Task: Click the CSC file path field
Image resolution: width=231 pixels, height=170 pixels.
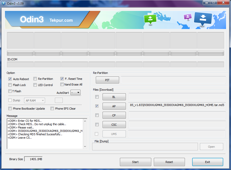Action: 177,124
